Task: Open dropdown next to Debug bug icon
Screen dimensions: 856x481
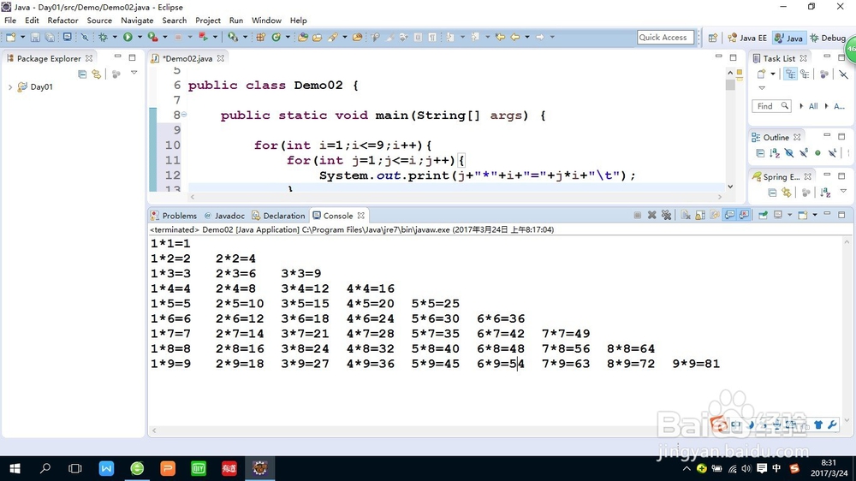Action: click(115, 37)
